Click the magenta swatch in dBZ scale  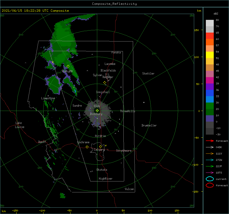210,80
